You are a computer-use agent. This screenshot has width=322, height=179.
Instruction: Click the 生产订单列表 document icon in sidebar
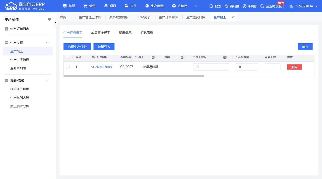tap(7, 29)
